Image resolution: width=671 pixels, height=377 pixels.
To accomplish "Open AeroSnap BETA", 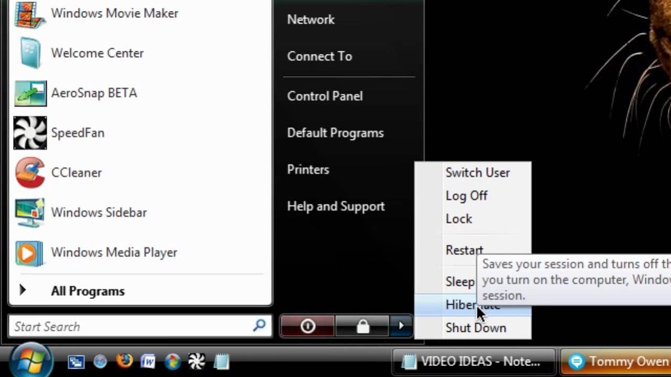I will point(94,93).
